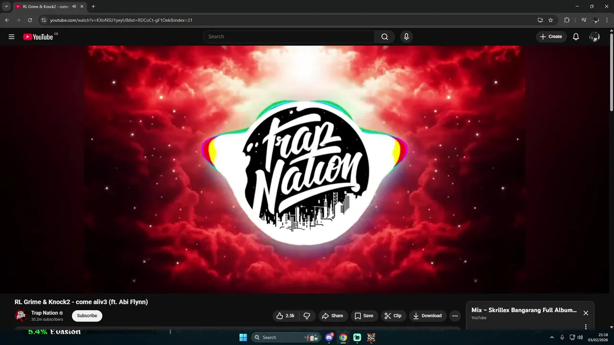Download the video
The height and width of the screenshot is (345, 614).
click(x=427, y=316)
